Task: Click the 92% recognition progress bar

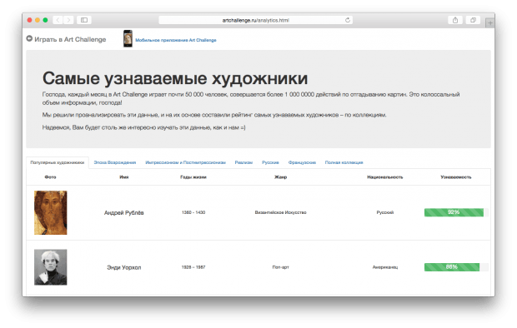Action: point(456,212)
